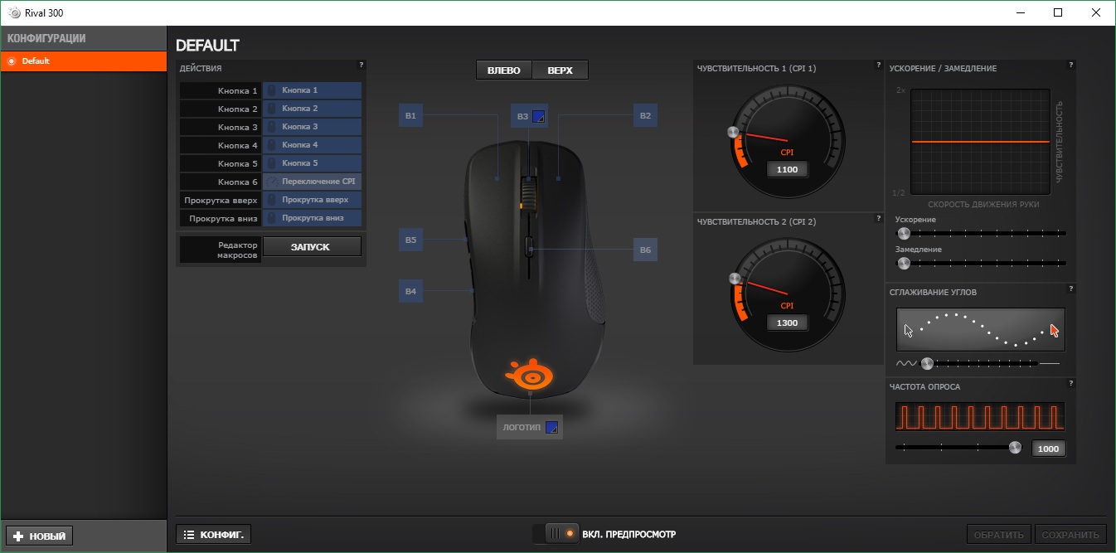This screenshot has width=1116, height=553.
Task: Click the Обратить revert button
Action: tap(998, 535)
